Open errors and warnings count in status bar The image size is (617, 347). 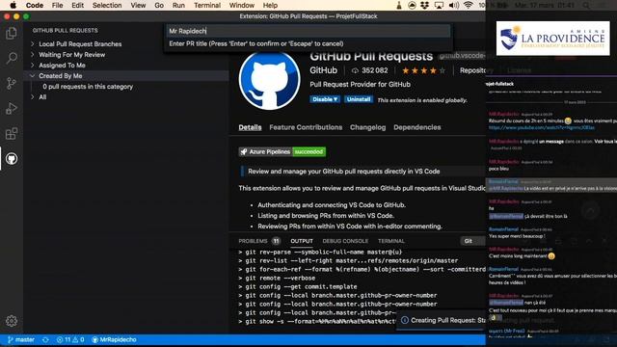coord(70,339)
